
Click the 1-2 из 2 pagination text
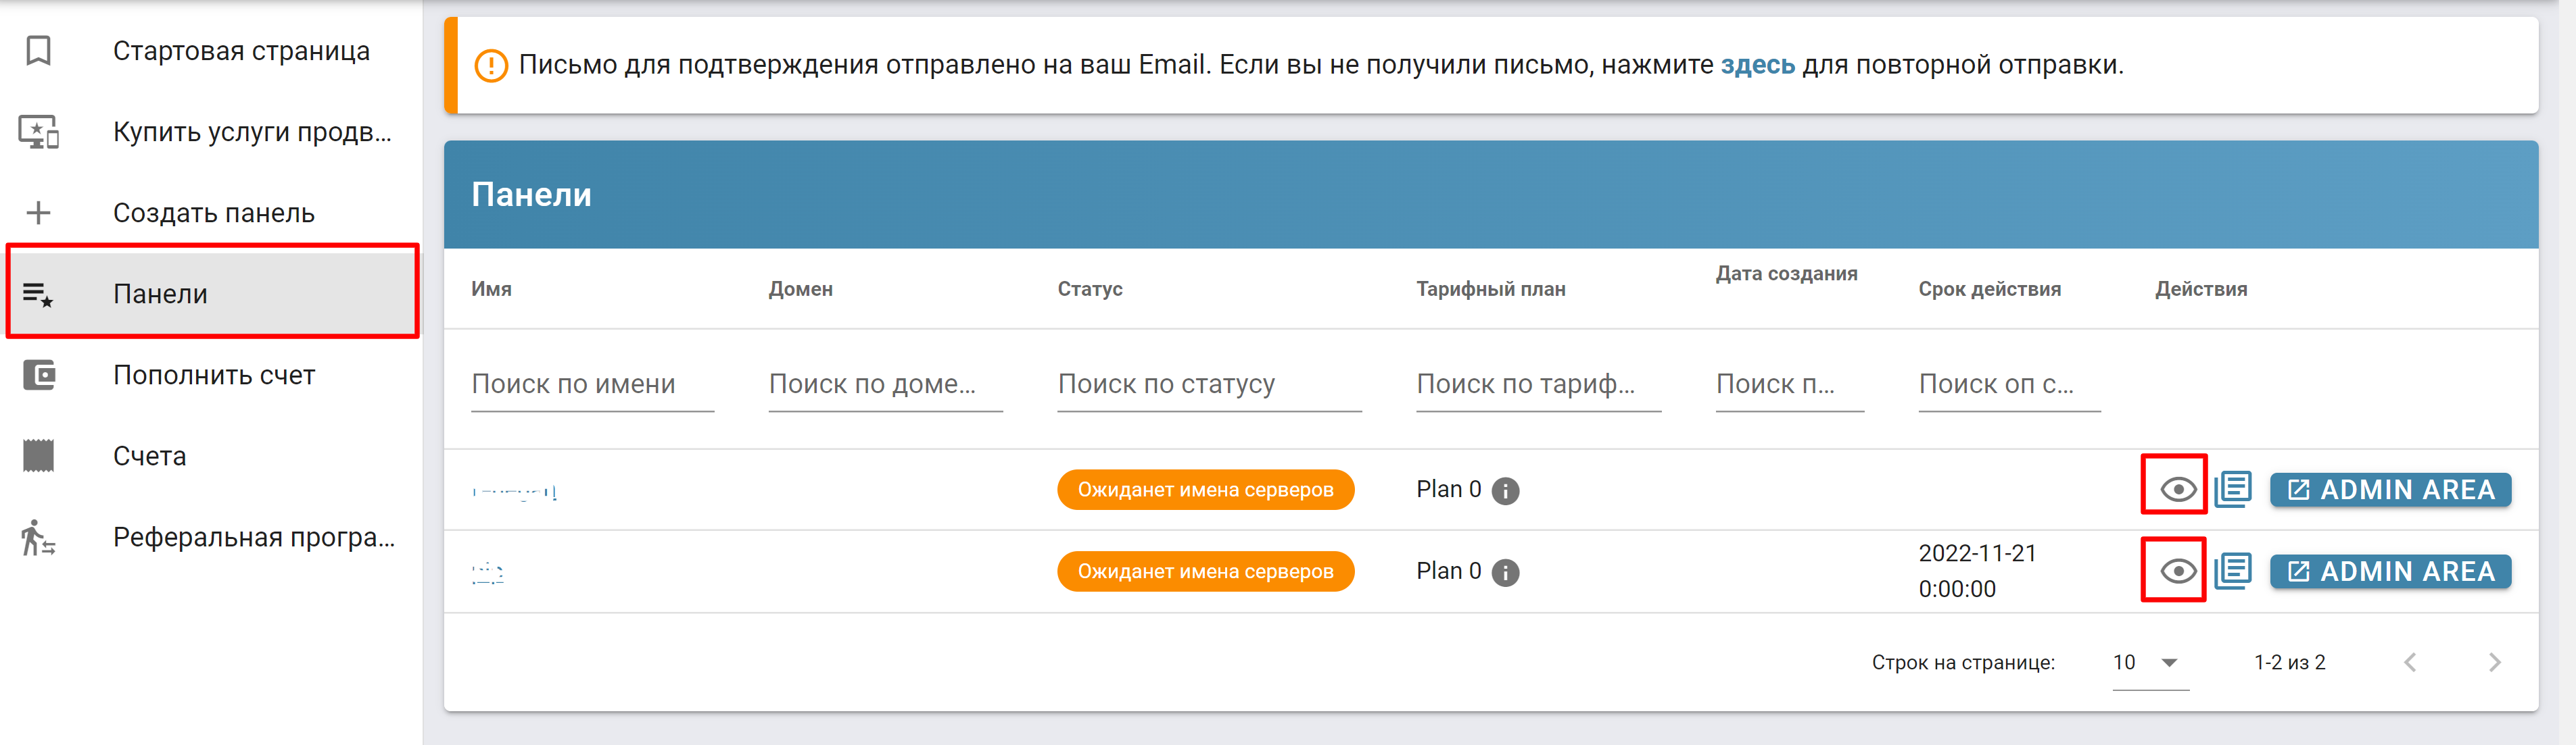pos(2289,662)
